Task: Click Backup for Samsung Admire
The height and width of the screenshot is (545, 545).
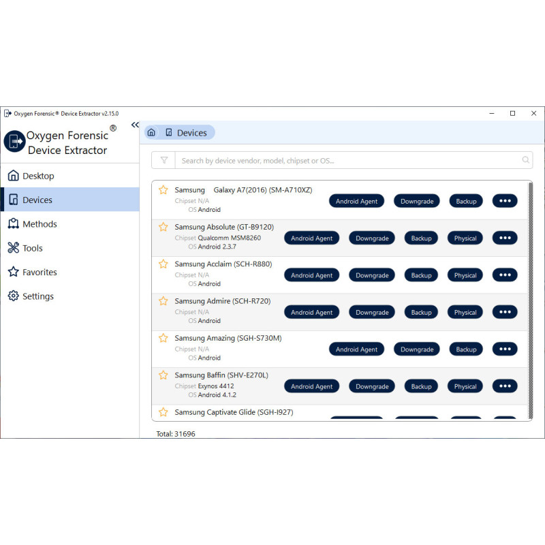Action: tap(421, 312)
